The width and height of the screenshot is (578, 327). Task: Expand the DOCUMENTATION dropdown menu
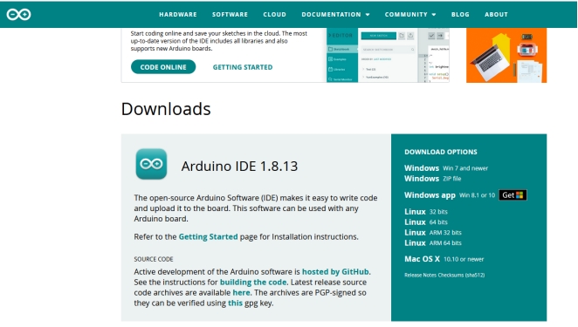[335, 14]
